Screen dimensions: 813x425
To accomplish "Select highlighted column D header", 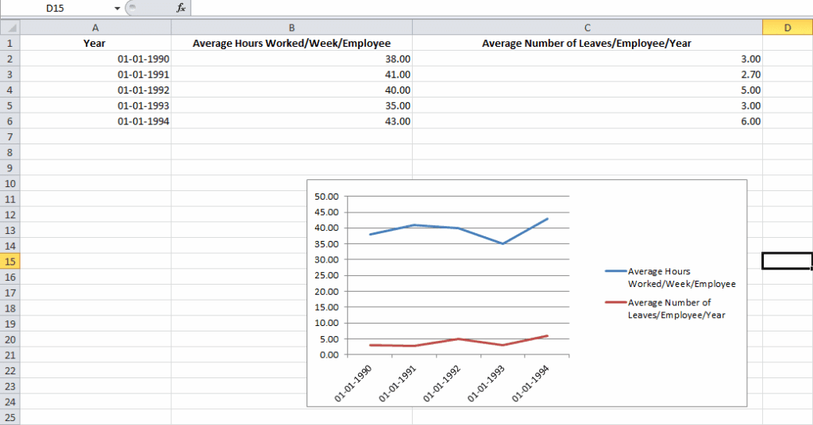I will pyautogui.click(x=787, y=28).
